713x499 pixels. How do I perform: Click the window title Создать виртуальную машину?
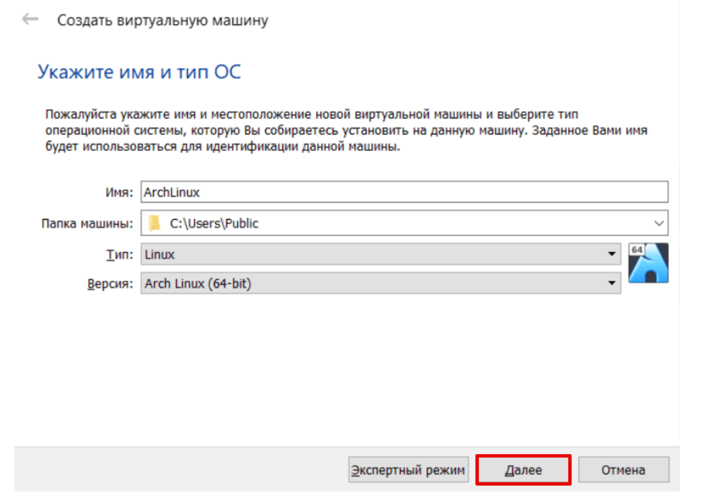point(163,20)
